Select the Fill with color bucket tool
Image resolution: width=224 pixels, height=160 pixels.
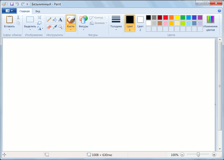click(x=55, y=19)
